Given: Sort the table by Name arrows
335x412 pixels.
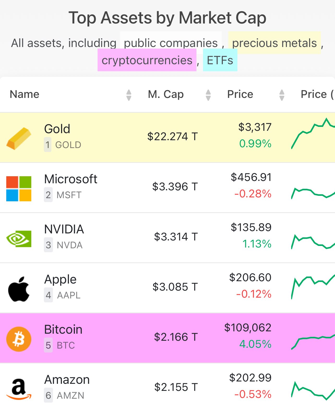Looking at the screenshot, I should click(x=129, y=95).
